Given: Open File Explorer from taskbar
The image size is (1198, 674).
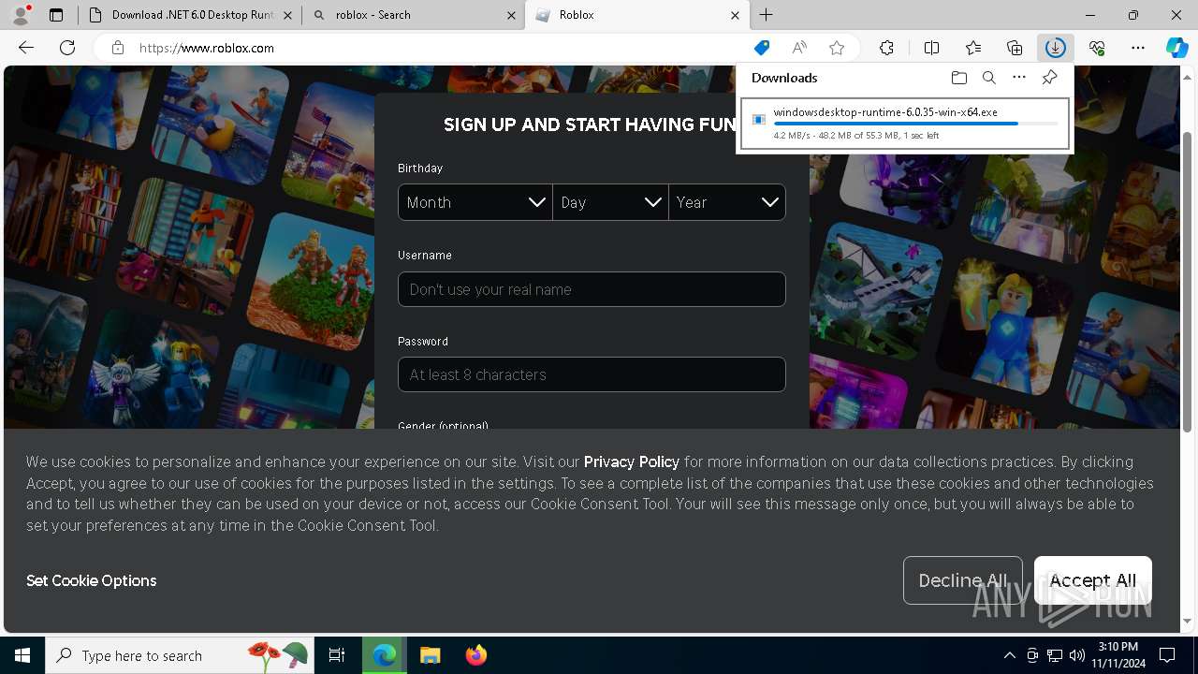Looking at the screenshot, I should [x=430, y=655].
